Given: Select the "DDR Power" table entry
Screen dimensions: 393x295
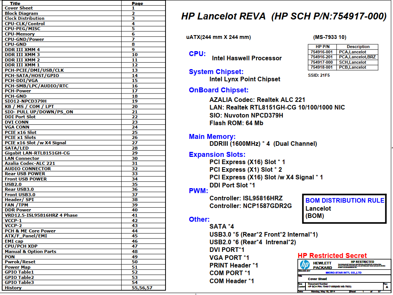Looking at the screenshot, I should (18, 210).
